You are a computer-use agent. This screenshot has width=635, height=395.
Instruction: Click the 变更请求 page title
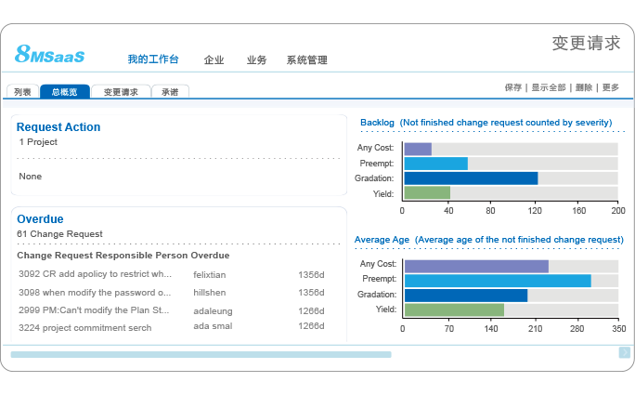tap(586, 43)
